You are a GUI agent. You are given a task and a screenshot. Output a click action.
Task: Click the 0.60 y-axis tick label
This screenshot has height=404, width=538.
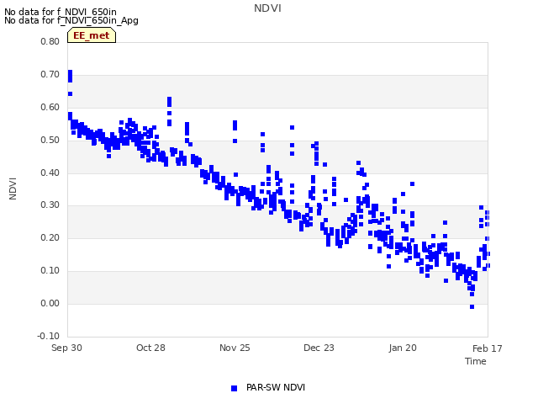point(50,107)
